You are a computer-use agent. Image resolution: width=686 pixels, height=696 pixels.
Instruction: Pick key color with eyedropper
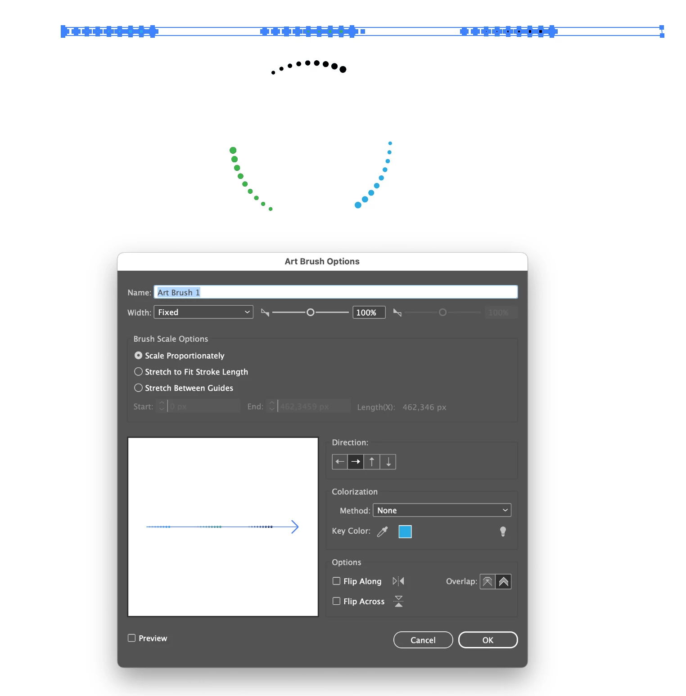[x=383, y=532]
